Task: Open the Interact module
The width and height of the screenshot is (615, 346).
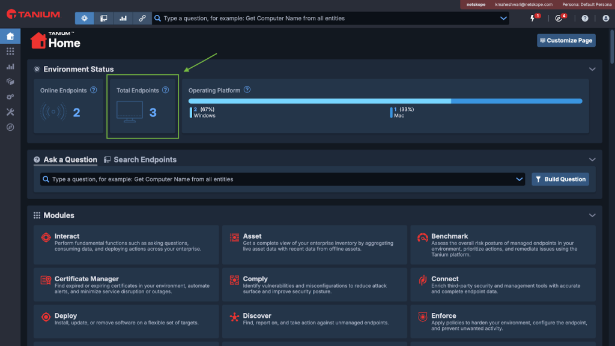Action: coord(126,245)
